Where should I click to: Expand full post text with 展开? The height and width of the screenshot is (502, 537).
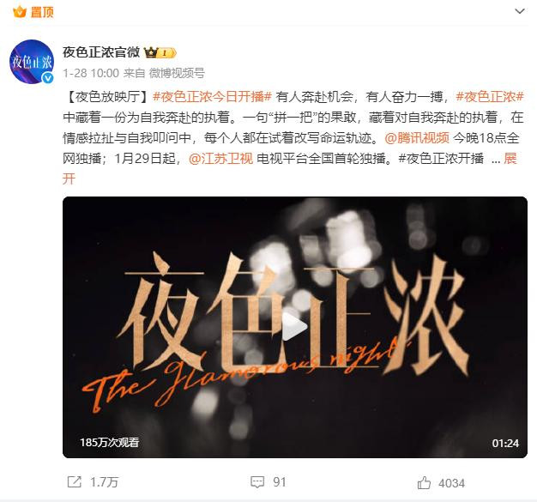tap(510, 159)
